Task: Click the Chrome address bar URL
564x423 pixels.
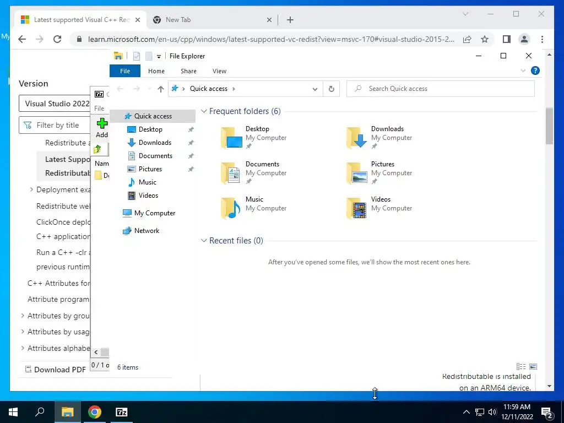Action: (x=271, y=39)
